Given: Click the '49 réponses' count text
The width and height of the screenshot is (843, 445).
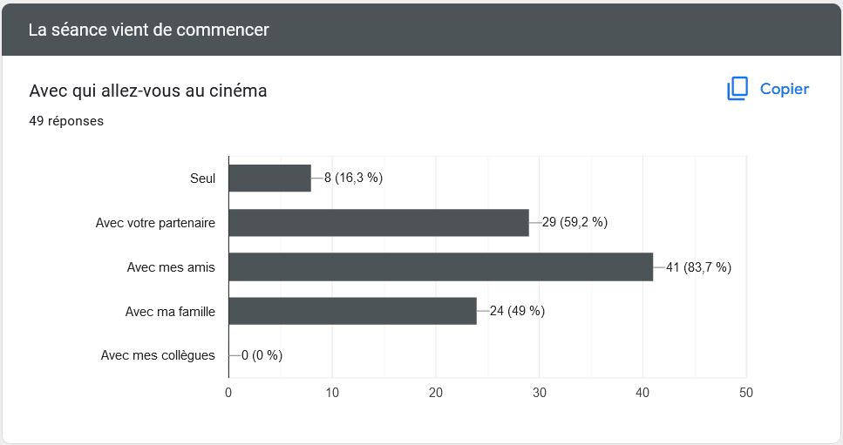Looking at the screenshot, I should point(66,121).
